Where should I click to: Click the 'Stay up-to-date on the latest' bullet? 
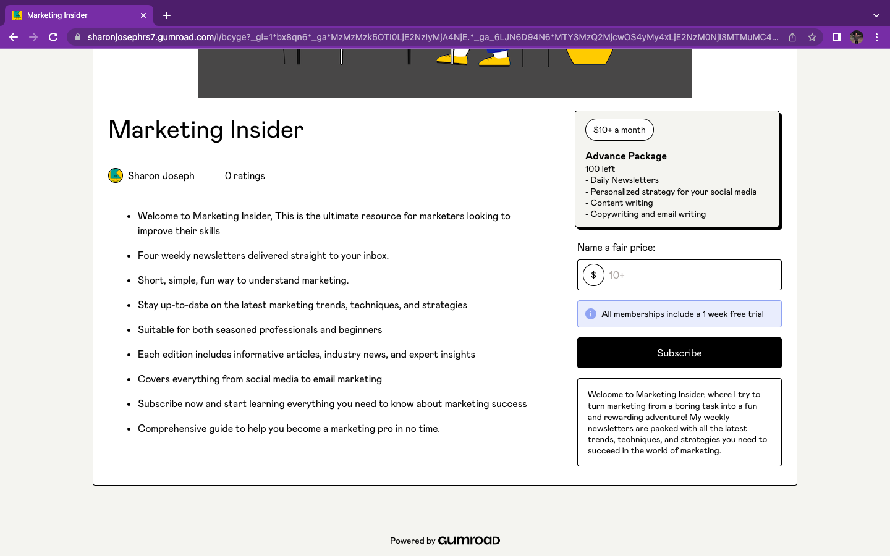coord(302,305)
